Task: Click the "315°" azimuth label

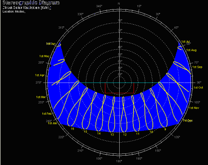Action: click(x=61, y=28)
